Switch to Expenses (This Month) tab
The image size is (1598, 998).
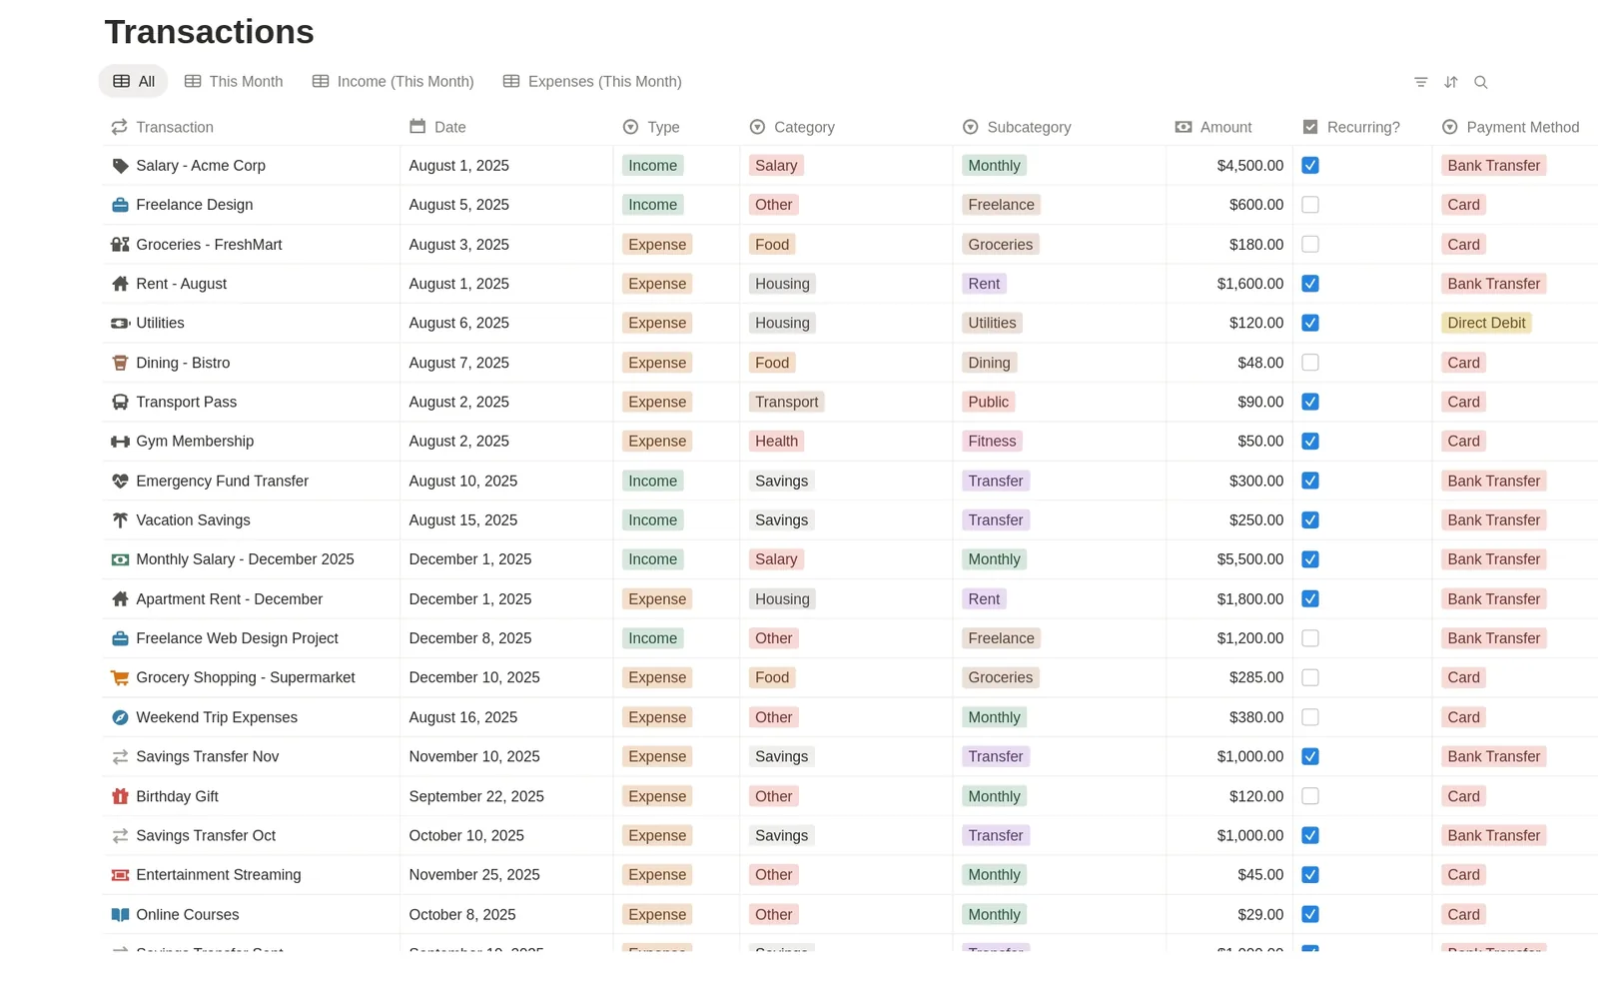[x=592, y=82]
